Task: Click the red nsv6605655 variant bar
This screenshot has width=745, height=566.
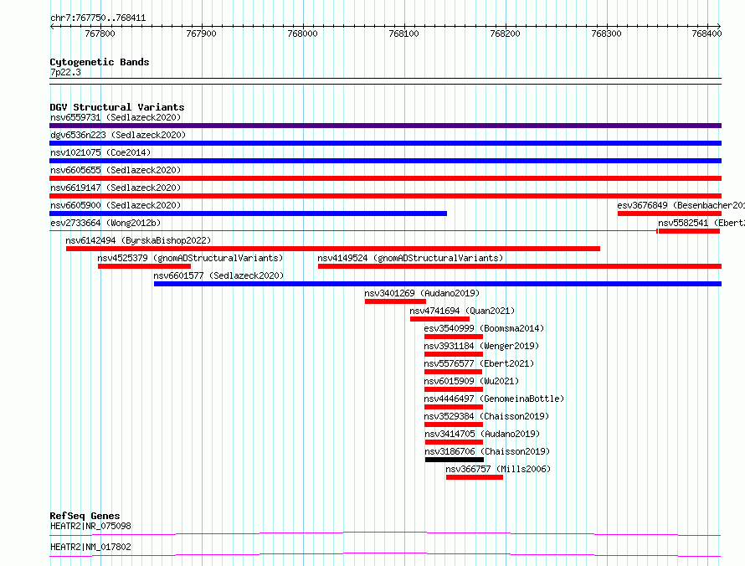Action: [385, 178]
